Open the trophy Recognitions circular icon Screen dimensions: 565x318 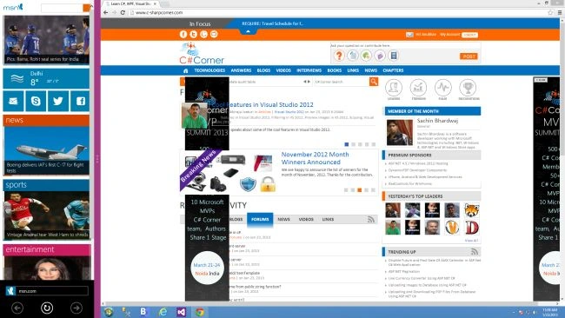(468, 88)
